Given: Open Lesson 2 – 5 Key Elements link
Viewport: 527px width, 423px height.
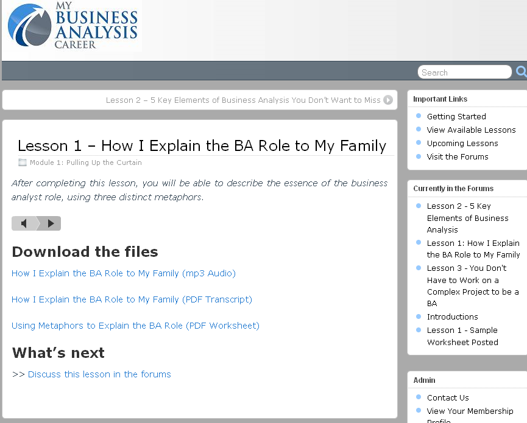Looking at the screenshot, I should coord(243,100).
